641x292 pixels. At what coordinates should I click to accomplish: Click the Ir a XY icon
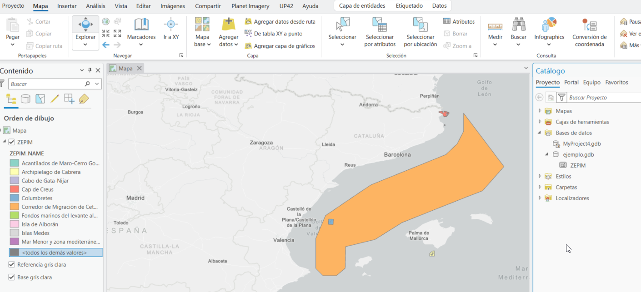click(x=170, y=25)
